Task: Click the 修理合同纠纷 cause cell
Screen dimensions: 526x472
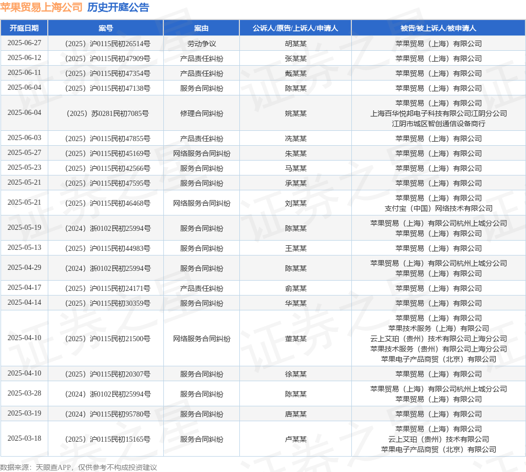Action: [x=201, y=113]
